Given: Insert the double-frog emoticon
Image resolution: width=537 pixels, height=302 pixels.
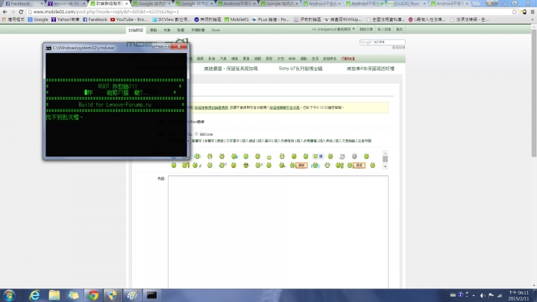Looking at the screenshot, I should point(339,166).
